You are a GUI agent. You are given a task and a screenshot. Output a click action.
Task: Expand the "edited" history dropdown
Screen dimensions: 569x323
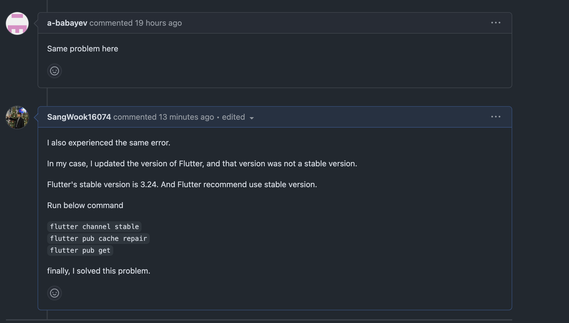[x=238, y=117]
